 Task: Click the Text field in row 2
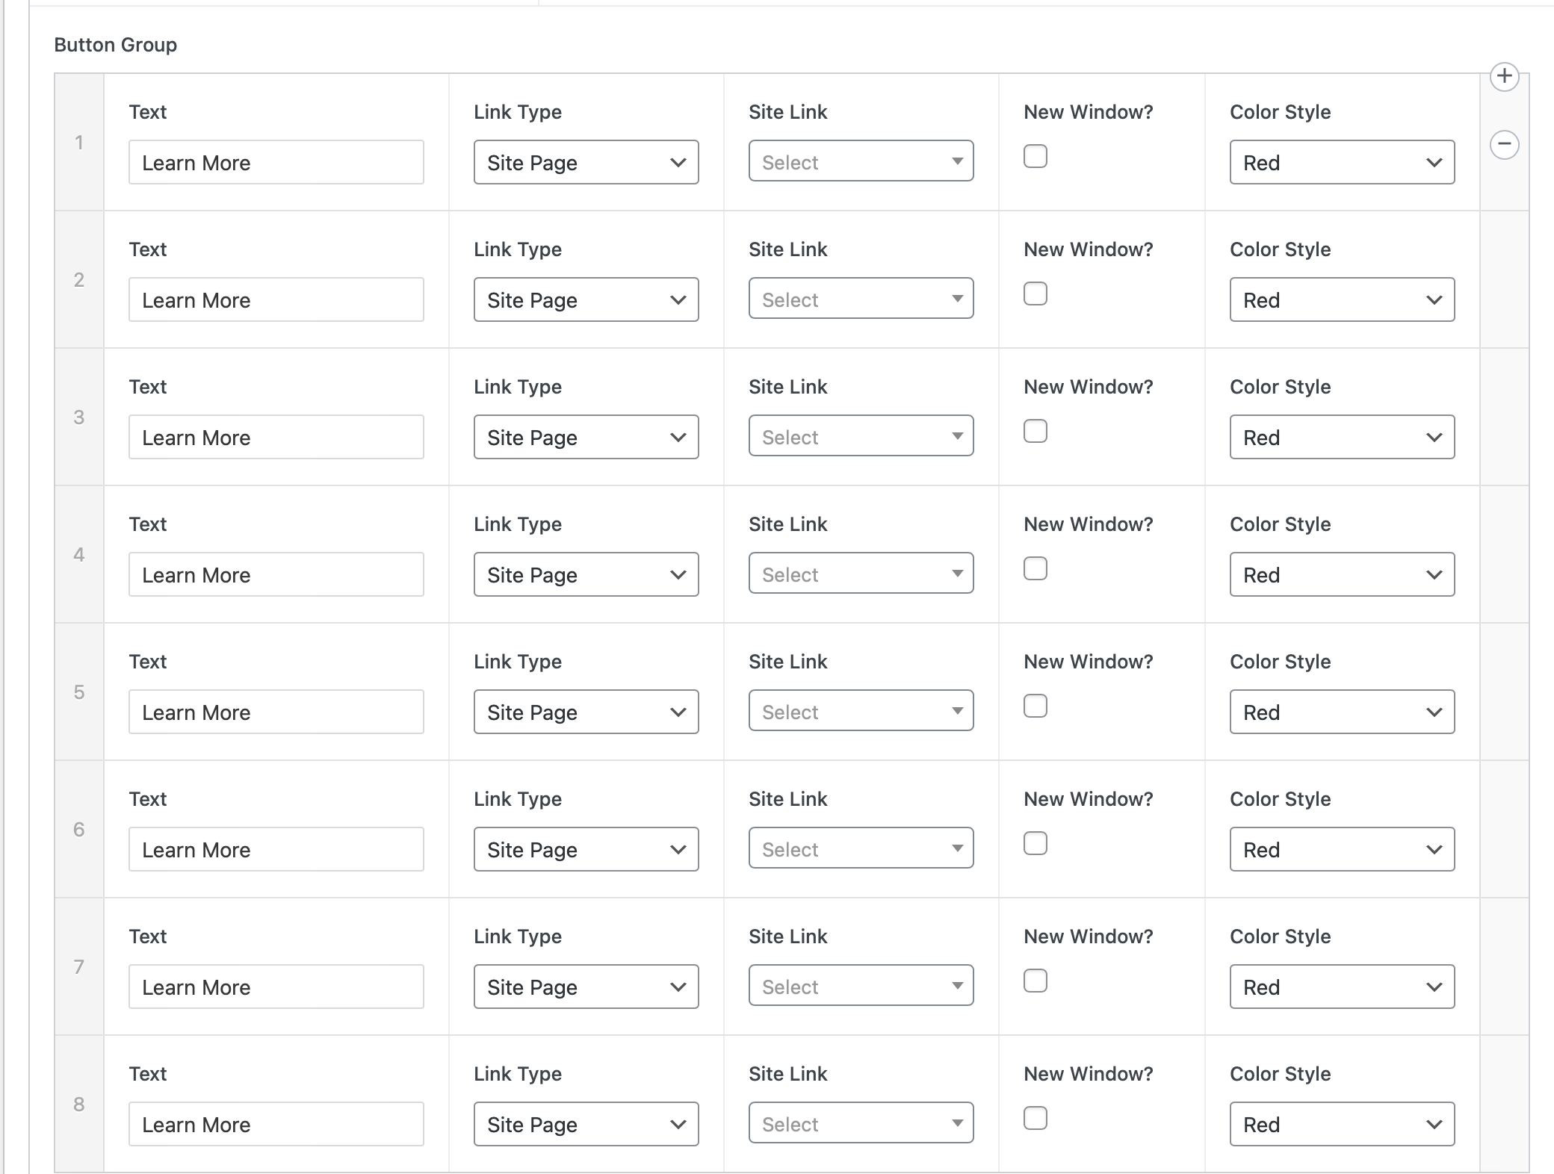[276, 299]
